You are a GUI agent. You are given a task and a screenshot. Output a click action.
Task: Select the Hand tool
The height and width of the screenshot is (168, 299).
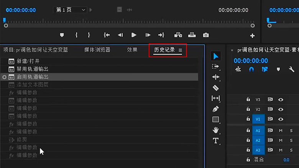(x=216, y=130)
